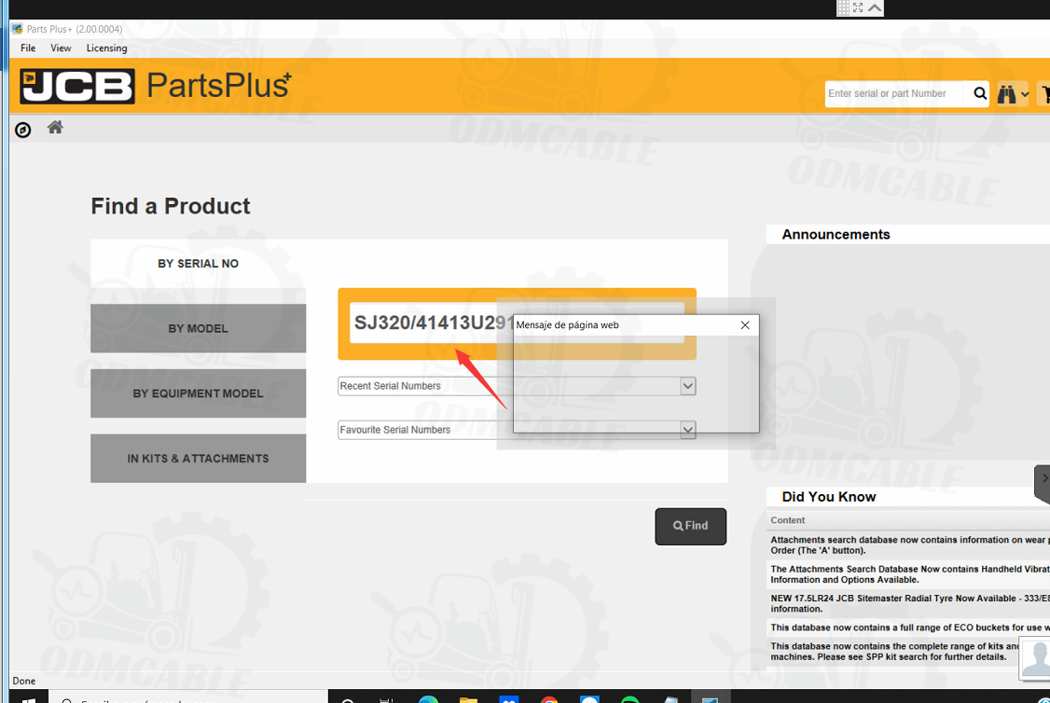The height and width of the screenshot is (703, 1050).
Task: Open the File menu
Action: pyautogui.click(x=28, y=48)
